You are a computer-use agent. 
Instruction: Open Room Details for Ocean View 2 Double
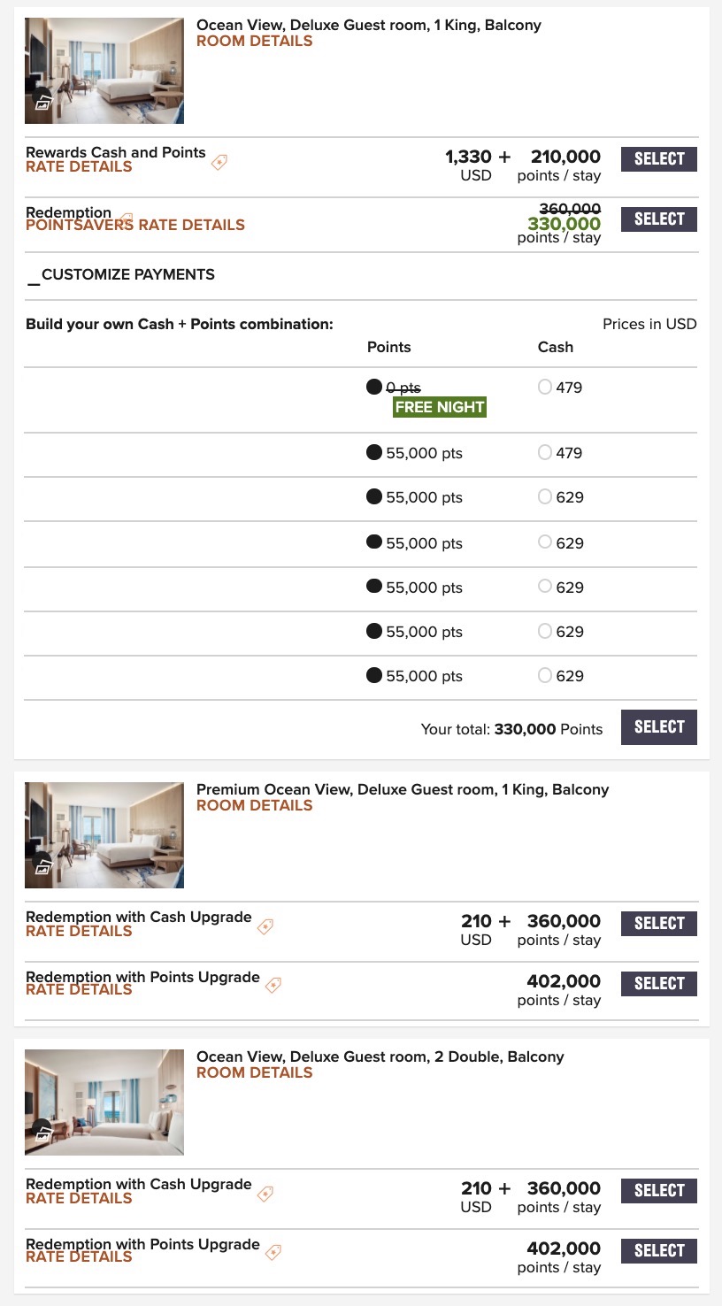pyautogui.click(x=254, y=1072)
